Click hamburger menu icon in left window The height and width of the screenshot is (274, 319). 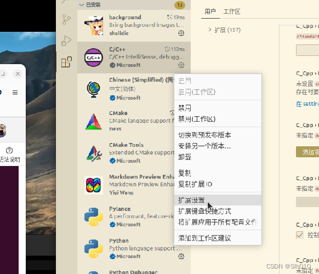pyautogui.click(x=15, y=93)
